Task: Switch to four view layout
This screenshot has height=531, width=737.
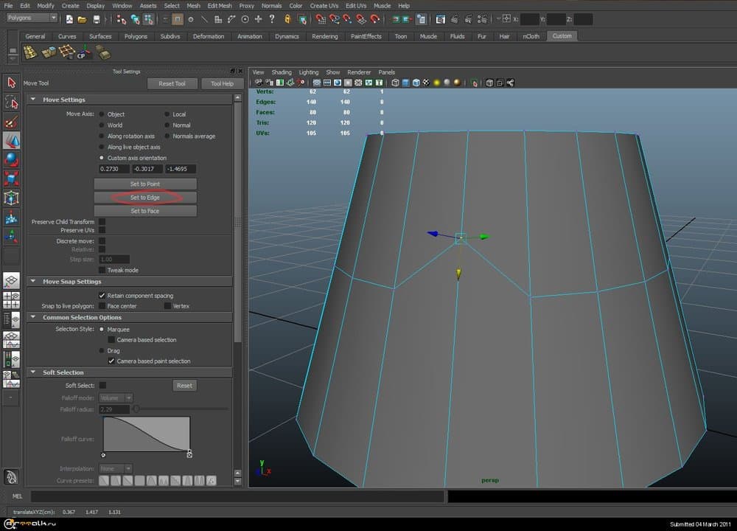Action: pos(11,300)
